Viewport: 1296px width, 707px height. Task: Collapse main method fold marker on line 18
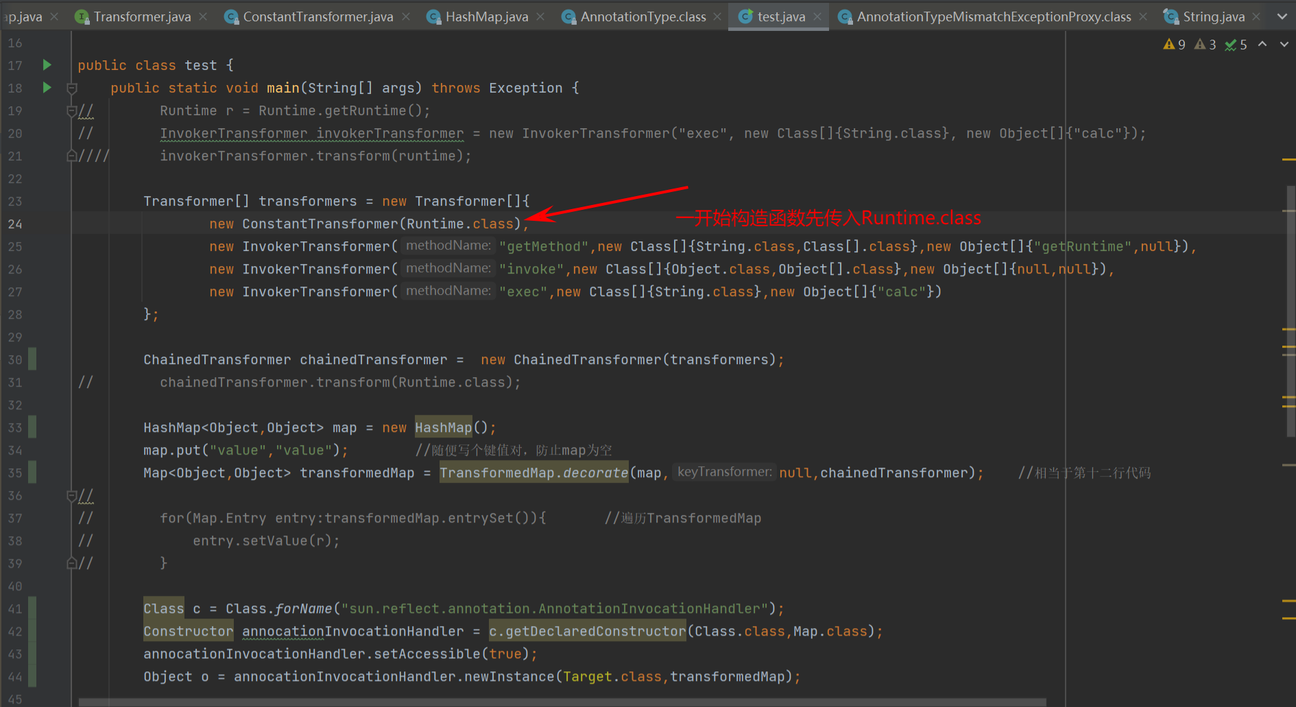71,88
